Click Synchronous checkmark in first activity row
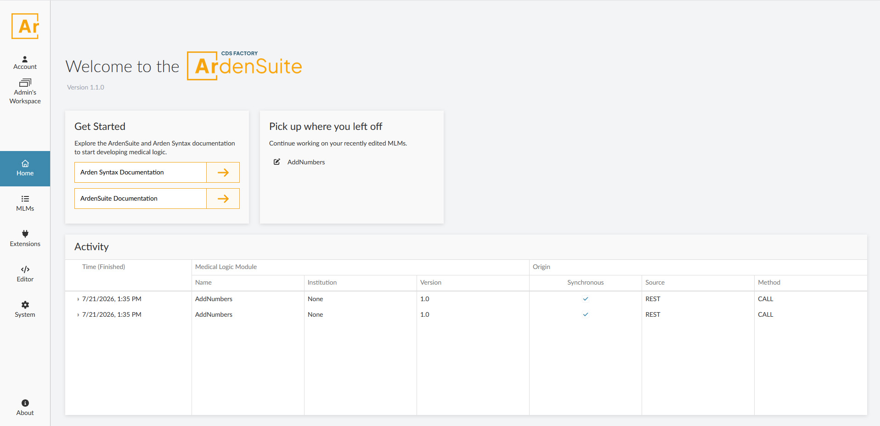Screen dimensions: 880x426 (x=586, y=299)
